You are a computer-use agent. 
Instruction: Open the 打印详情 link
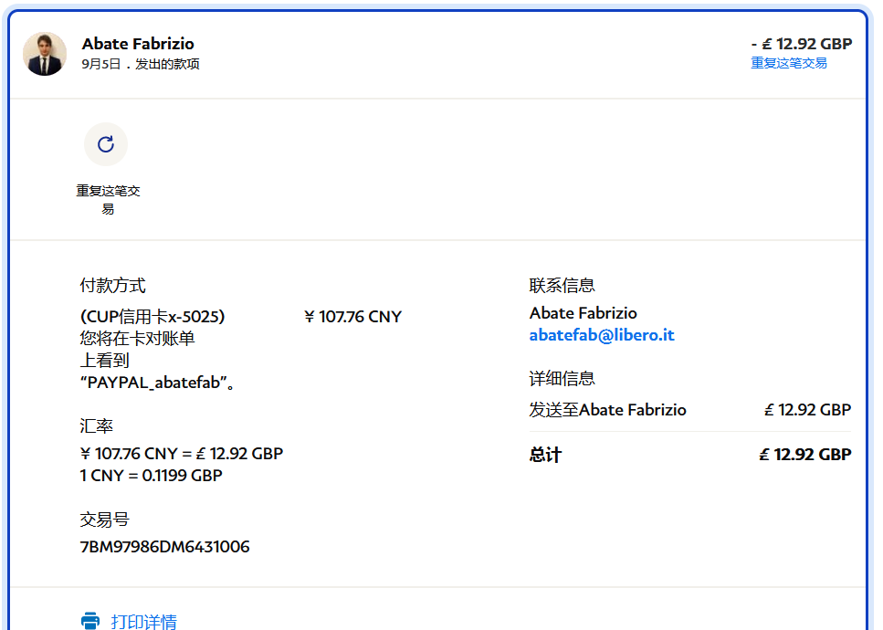(143, 622)
